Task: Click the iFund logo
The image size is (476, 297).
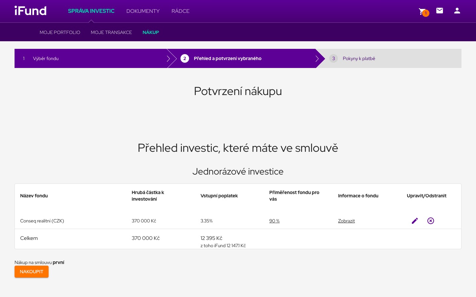Action: coord(30,11)
